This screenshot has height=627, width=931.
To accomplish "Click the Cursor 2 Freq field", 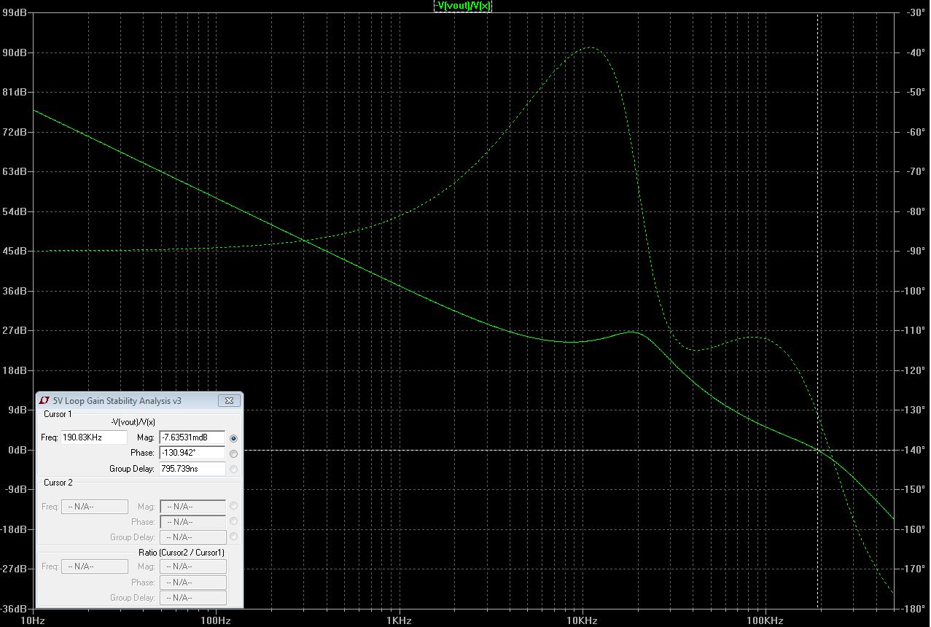I will click(94, 507).
